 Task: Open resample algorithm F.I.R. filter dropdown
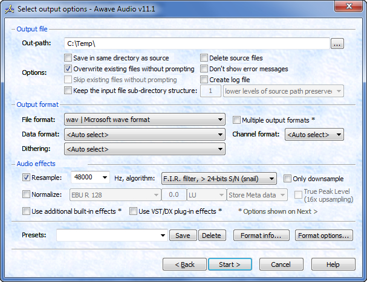tap(219, 179)
